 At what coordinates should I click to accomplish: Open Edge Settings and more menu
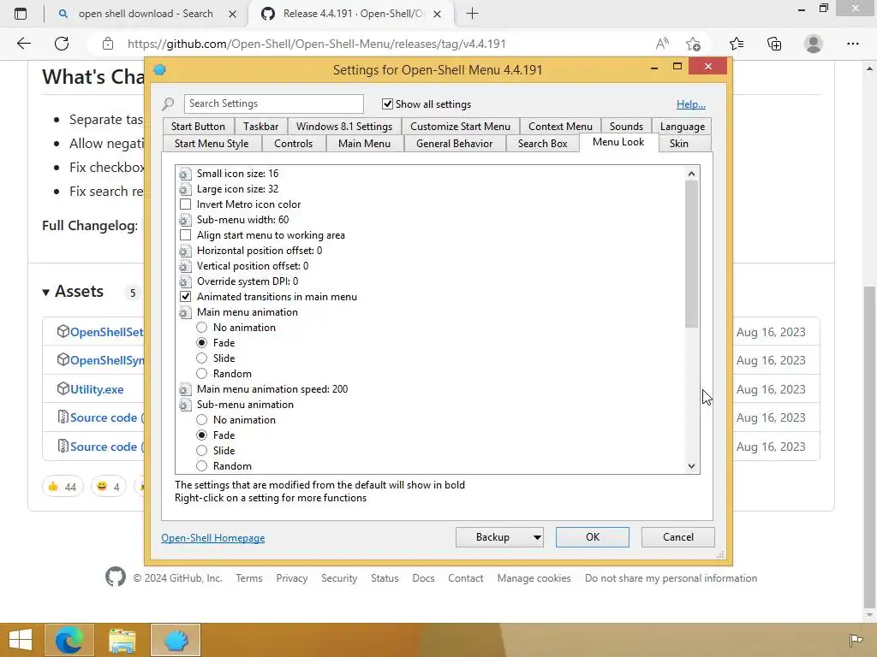[x=852, y=44]
